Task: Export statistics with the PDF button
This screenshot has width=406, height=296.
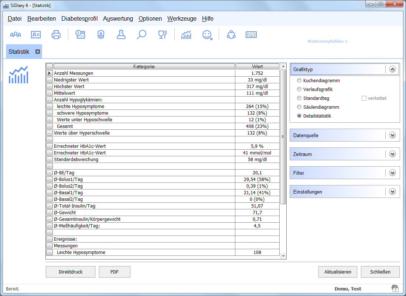Action: 115,272
